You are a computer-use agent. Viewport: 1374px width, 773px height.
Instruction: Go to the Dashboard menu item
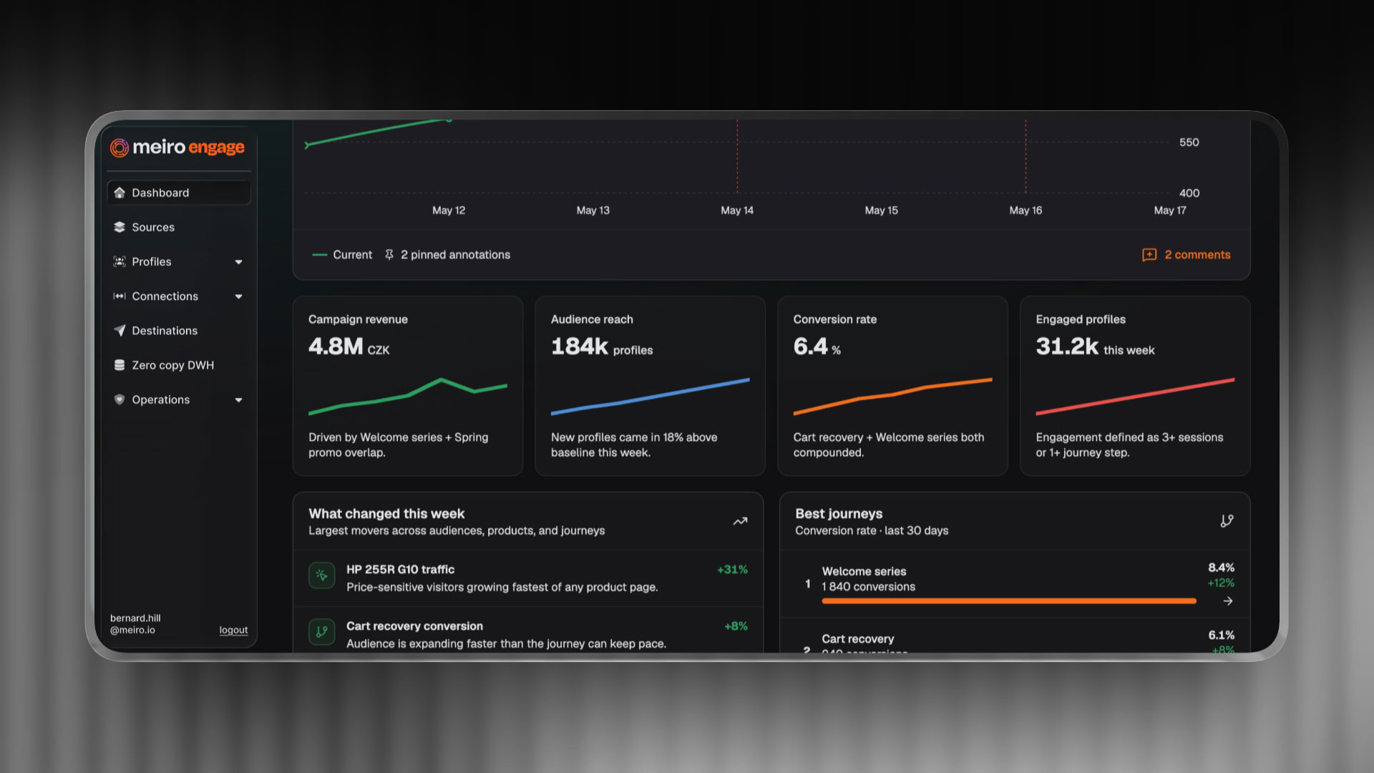point(179,193)
